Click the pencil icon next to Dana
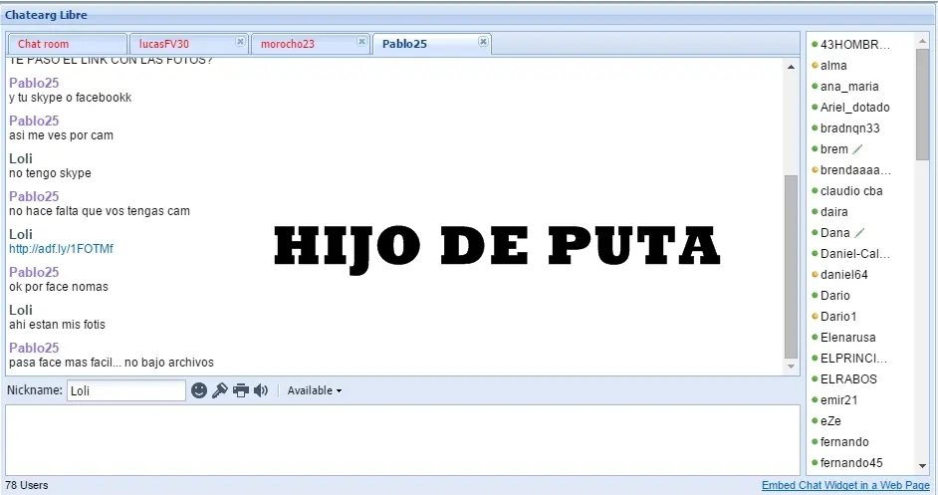This screenshot has width=938, height=495. [x=859, y=233]
